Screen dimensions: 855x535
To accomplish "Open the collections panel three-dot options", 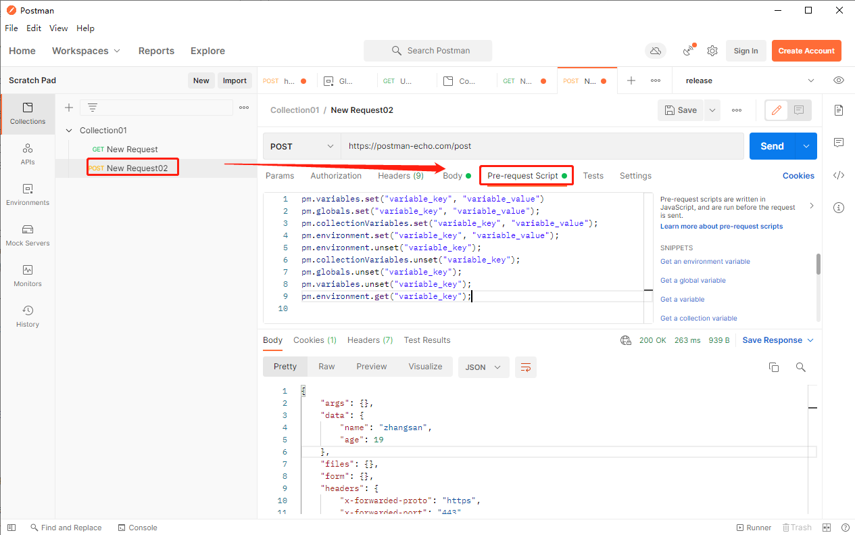I will coord(244,108).
